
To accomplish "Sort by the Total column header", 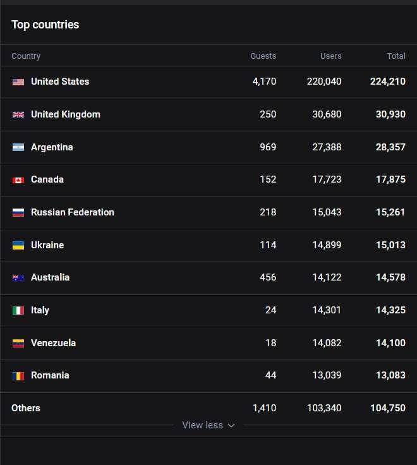I will 396,56.
